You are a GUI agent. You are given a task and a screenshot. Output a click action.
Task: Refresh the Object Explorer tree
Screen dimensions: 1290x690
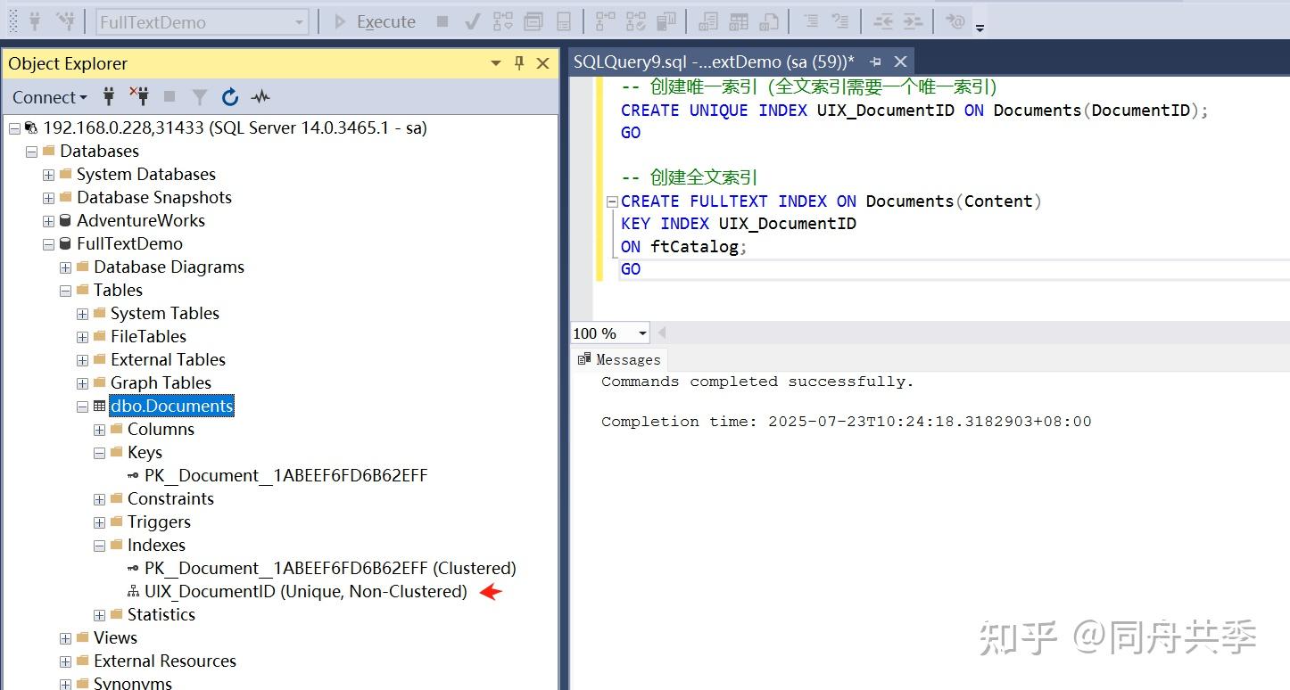coord(230,96)
